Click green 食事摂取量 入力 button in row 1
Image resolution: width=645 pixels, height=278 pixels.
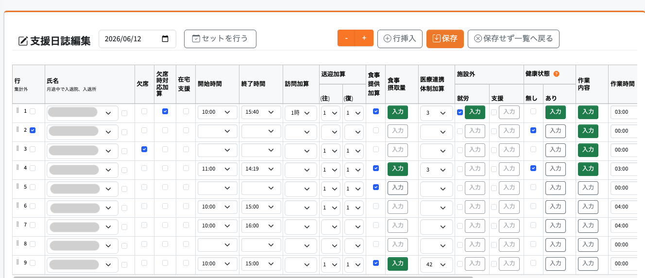pos(398,112)
